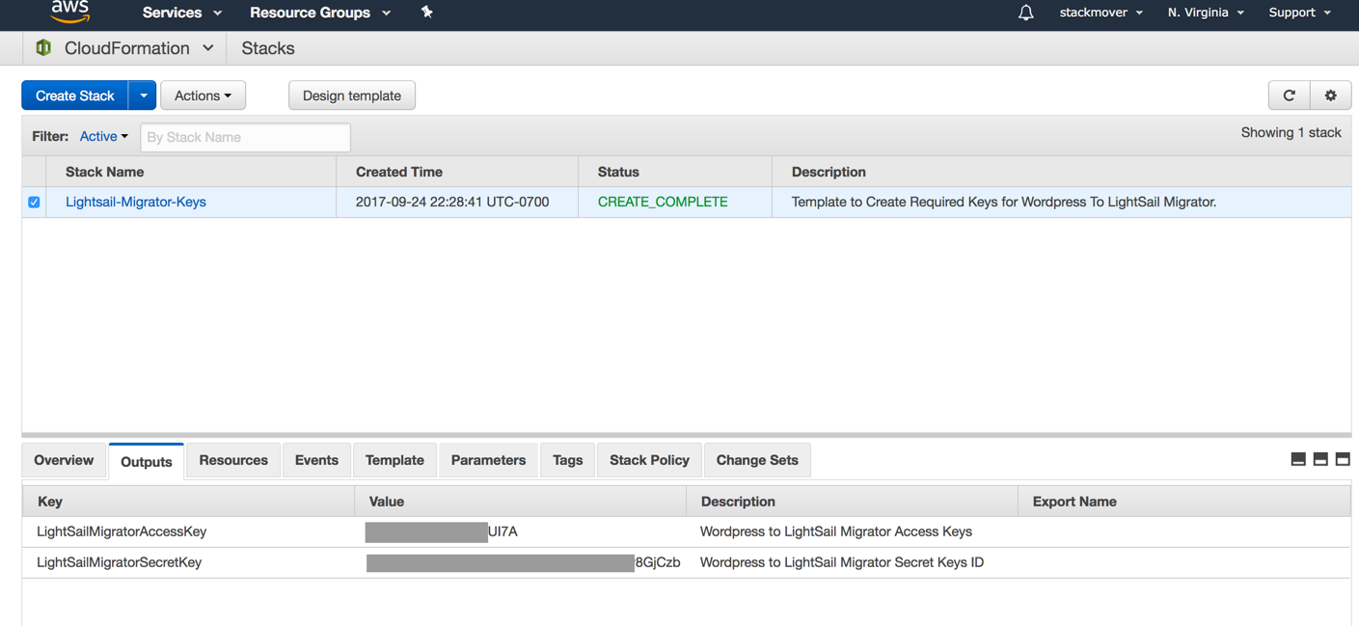Screen dimensions: 1359x626
Task: Click the 'Template to Create Required Keys' description
Action: [1004, 203]
